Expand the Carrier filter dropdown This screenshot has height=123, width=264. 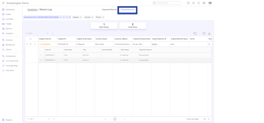pyautogui.click(x=88, y=17)
